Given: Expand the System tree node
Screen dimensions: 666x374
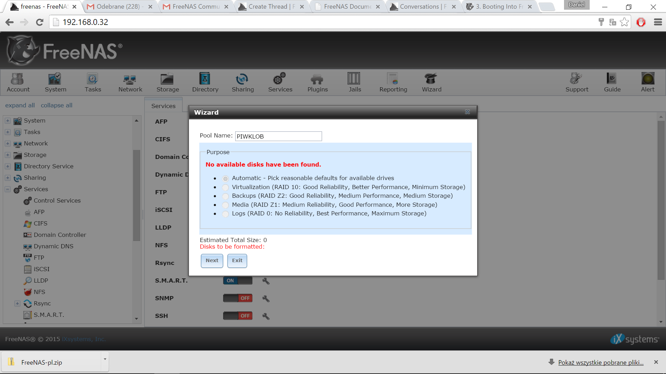Looking at the screenshot, I should [x=8, y=121].
